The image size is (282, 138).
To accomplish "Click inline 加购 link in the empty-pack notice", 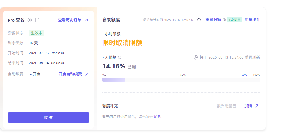I will tap(157, 117).
